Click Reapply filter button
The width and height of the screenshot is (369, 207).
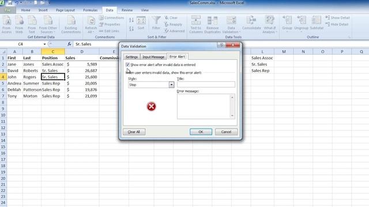174,24
